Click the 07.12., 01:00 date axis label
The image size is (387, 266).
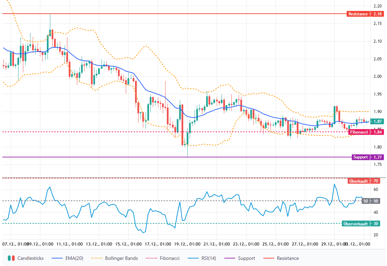point(16,244)
